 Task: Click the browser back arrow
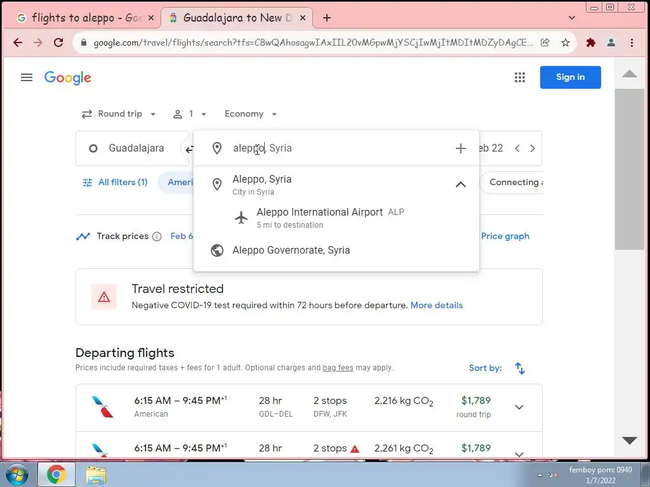pos(18,42)
